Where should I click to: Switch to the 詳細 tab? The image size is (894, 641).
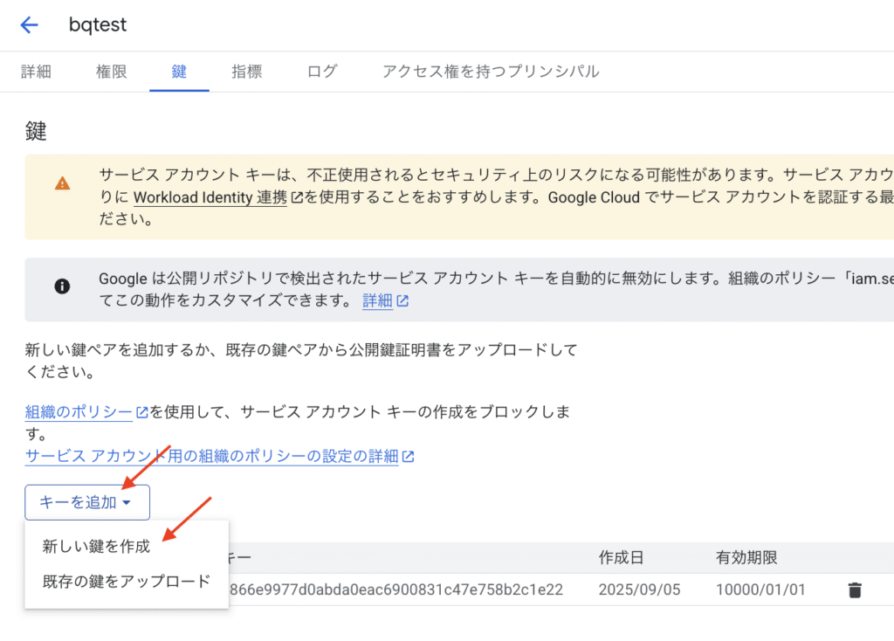coord(36,72)
